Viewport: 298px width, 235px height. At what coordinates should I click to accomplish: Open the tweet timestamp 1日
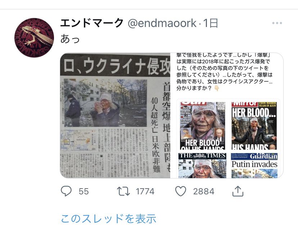click(210, 23)
